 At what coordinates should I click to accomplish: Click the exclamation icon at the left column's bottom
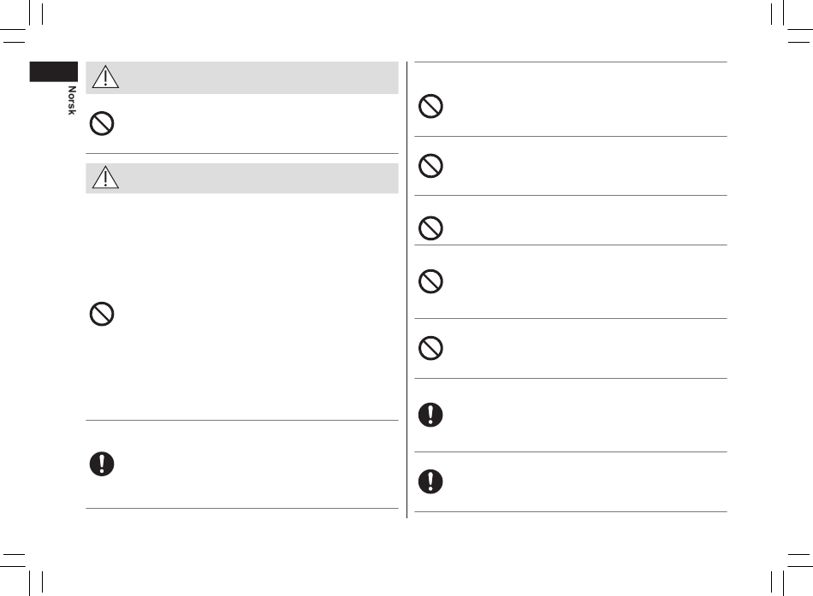pos(102,463)
